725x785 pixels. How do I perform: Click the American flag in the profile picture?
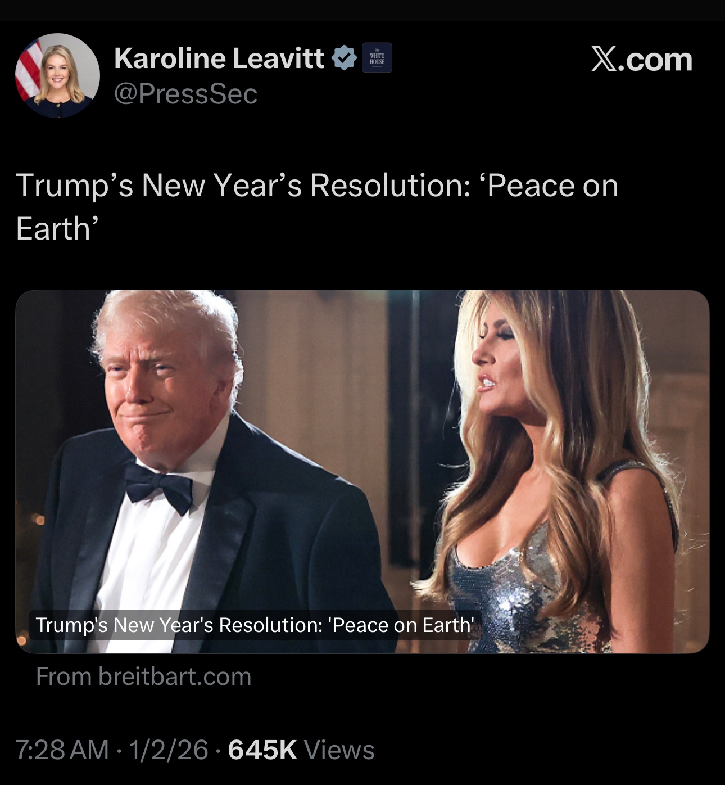point(28,70)
